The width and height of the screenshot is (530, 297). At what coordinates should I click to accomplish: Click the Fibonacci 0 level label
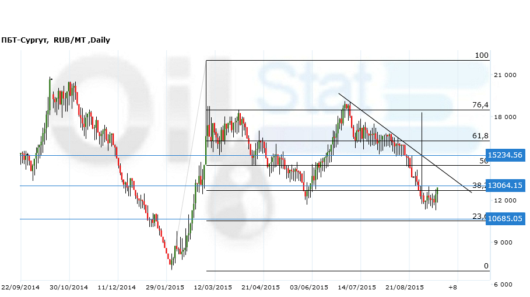[486, 266]
